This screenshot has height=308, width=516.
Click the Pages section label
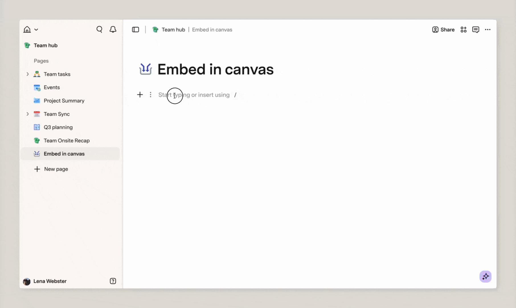(x=41, y=61)
